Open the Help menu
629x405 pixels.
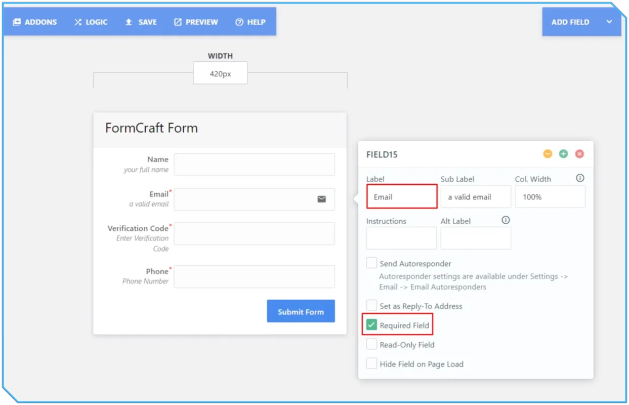[x=250, y=22]
